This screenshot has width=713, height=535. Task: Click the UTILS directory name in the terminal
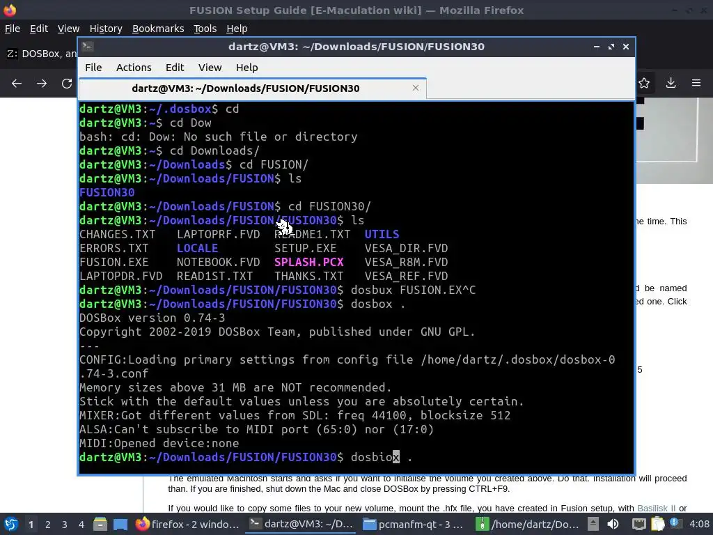click(x=382, y=234)
